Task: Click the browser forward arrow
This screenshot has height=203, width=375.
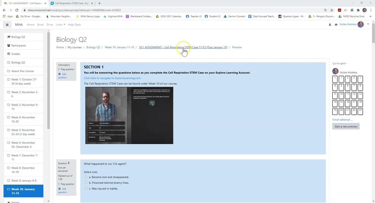Action: click(11, 10)
